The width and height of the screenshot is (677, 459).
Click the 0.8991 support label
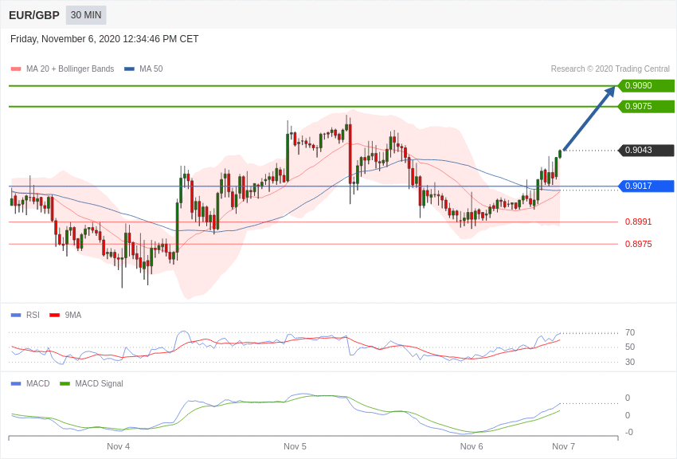pyautogui.click(x=639, y=222)
